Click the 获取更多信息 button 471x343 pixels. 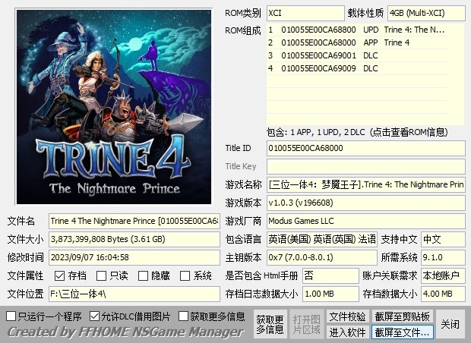(x=270, y=324)
